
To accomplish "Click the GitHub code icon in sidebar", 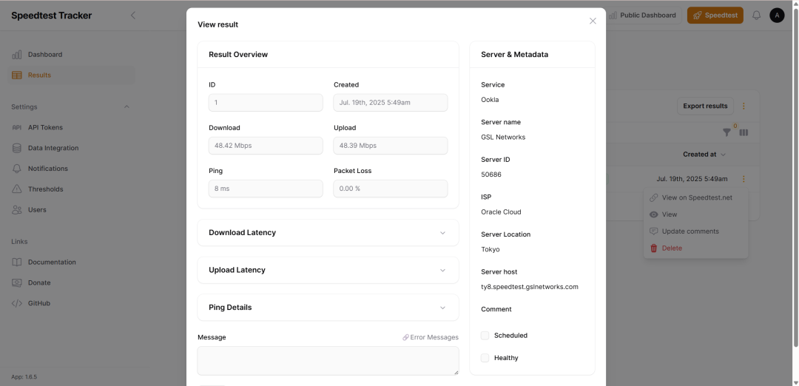I will [x=17, y=303].
